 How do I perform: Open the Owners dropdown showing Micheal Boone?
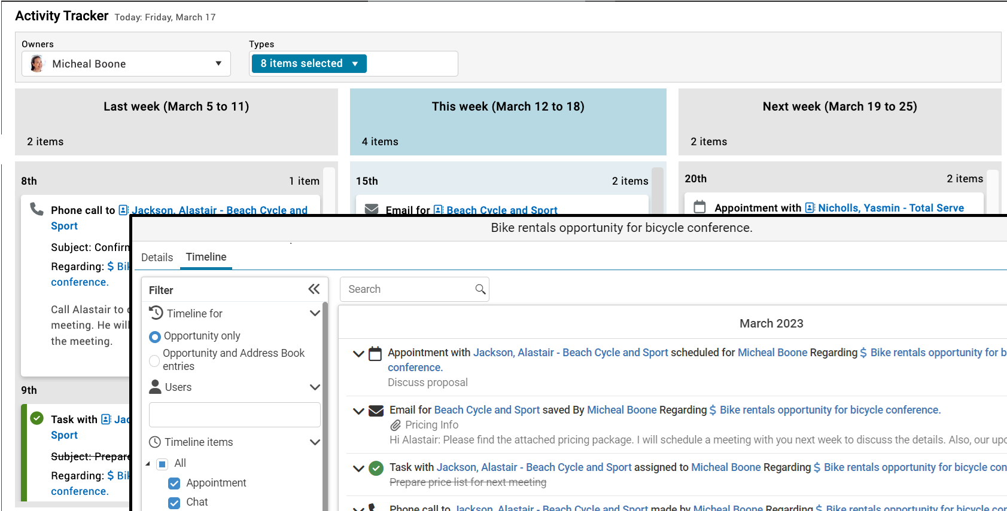pos(126,64)
